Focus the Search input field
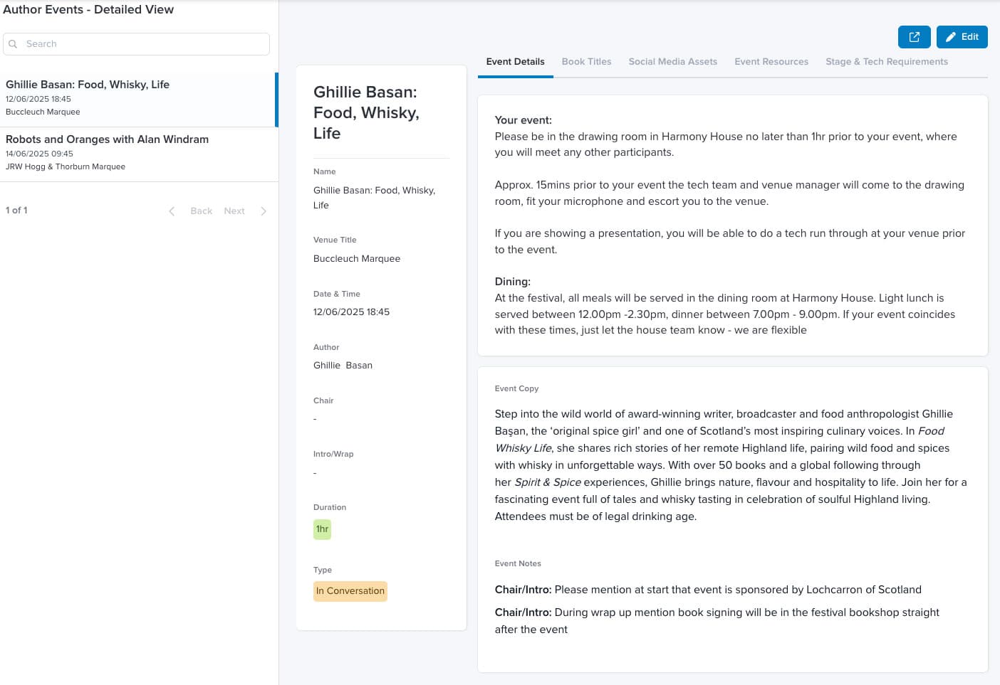1000x685 pixels. (x=136, y=44)
